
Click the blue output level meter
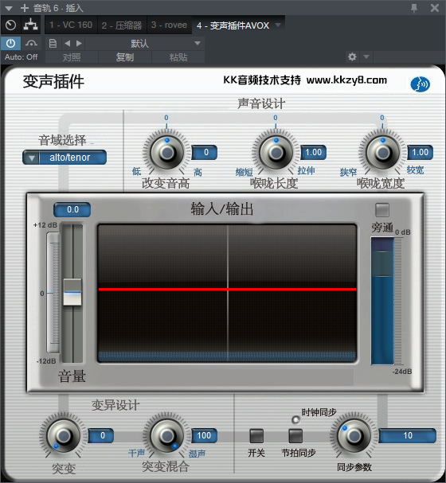pos(382,301)
